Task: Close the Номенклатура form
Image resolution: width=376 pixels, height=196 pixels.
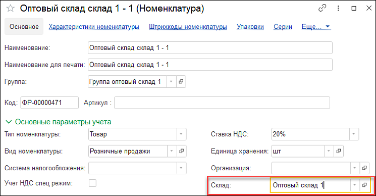Action: 369,9
